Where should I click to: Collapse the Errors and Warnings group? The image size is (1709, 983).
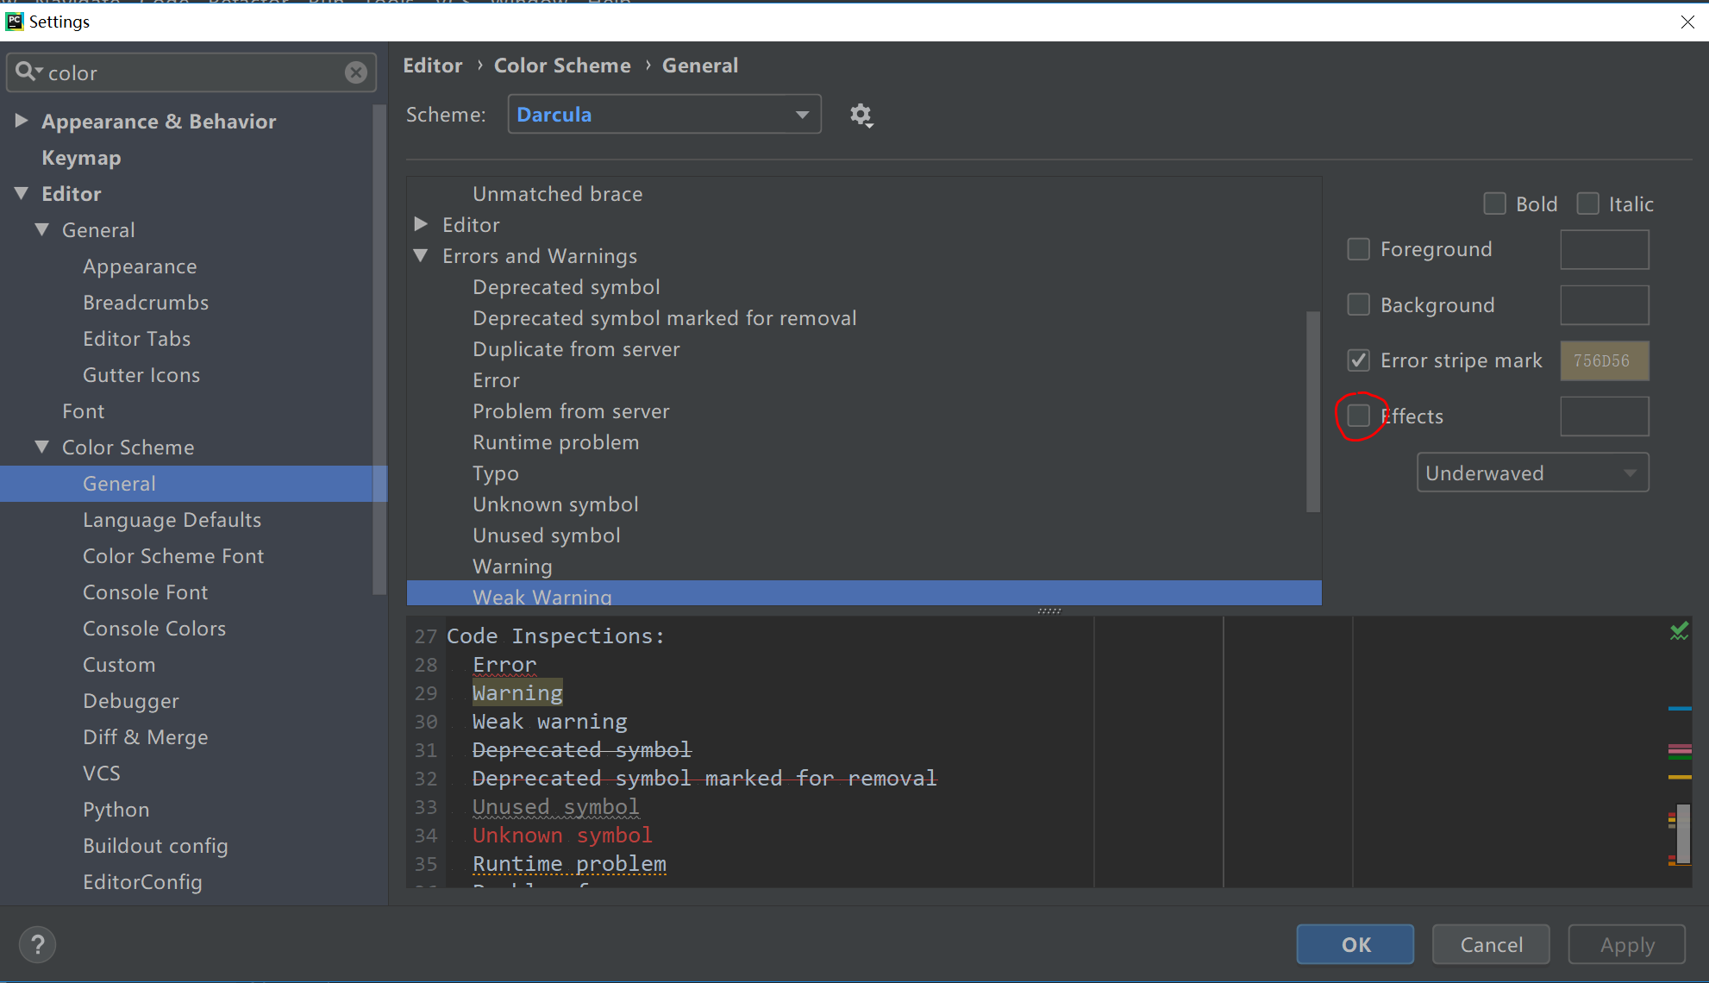pyautogui.click(x=421, y=255)
